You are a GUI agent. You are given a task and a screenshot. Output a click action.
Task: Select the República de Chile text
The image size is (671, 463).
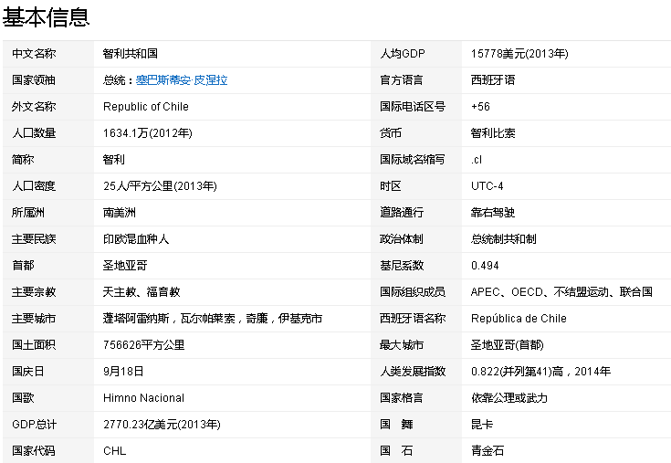pos(519,319)
